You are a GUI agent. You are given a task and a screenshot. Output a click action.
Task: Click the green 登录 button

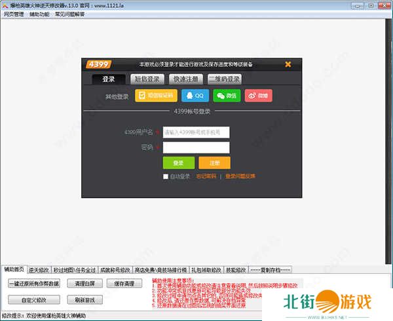pos(178,162)
